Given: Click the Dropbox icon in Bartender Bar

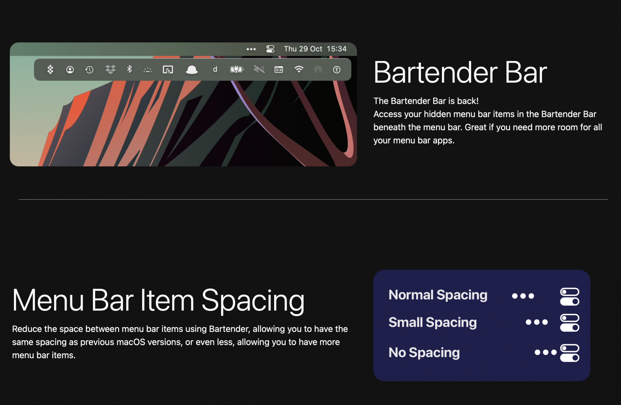Looking at the screenshot, I should click(x=110, y=70).
